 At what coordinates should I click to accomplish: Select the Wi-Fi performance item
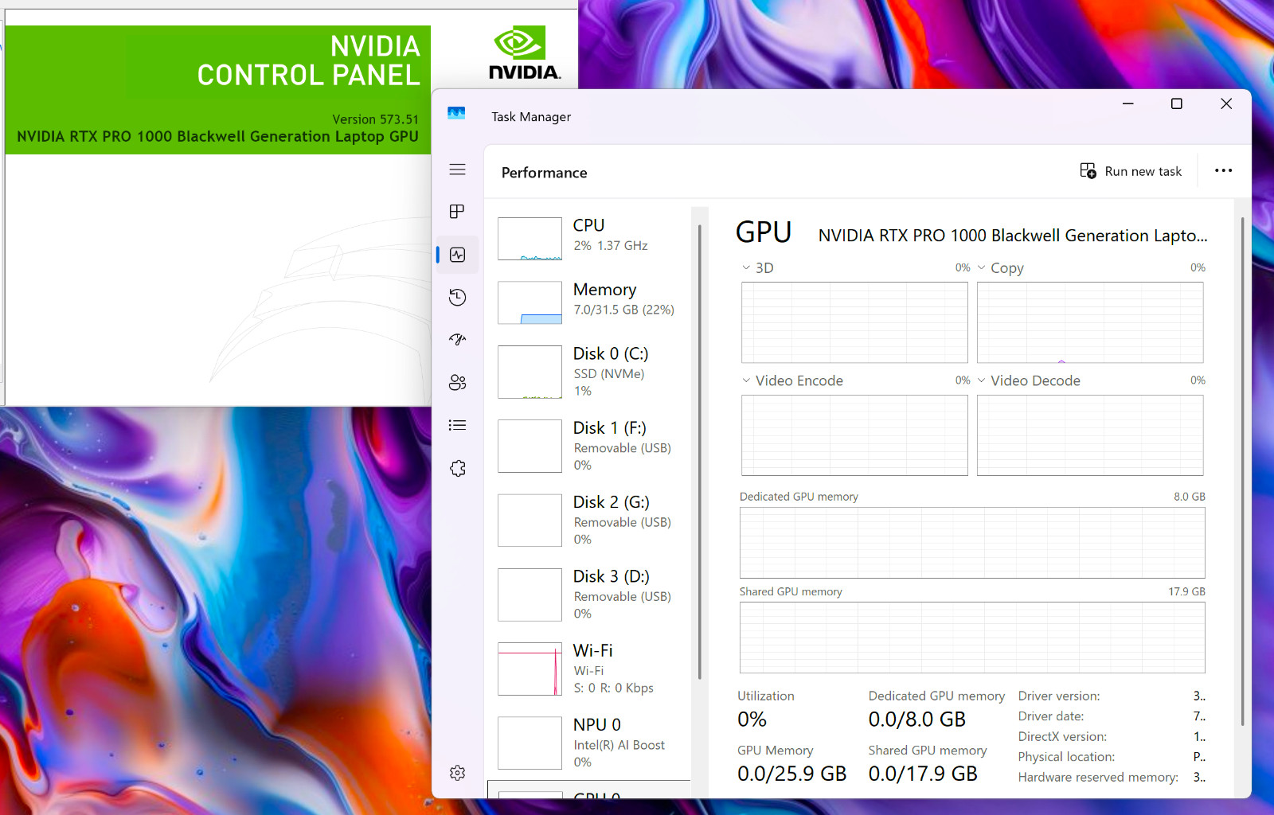(589, 669)
